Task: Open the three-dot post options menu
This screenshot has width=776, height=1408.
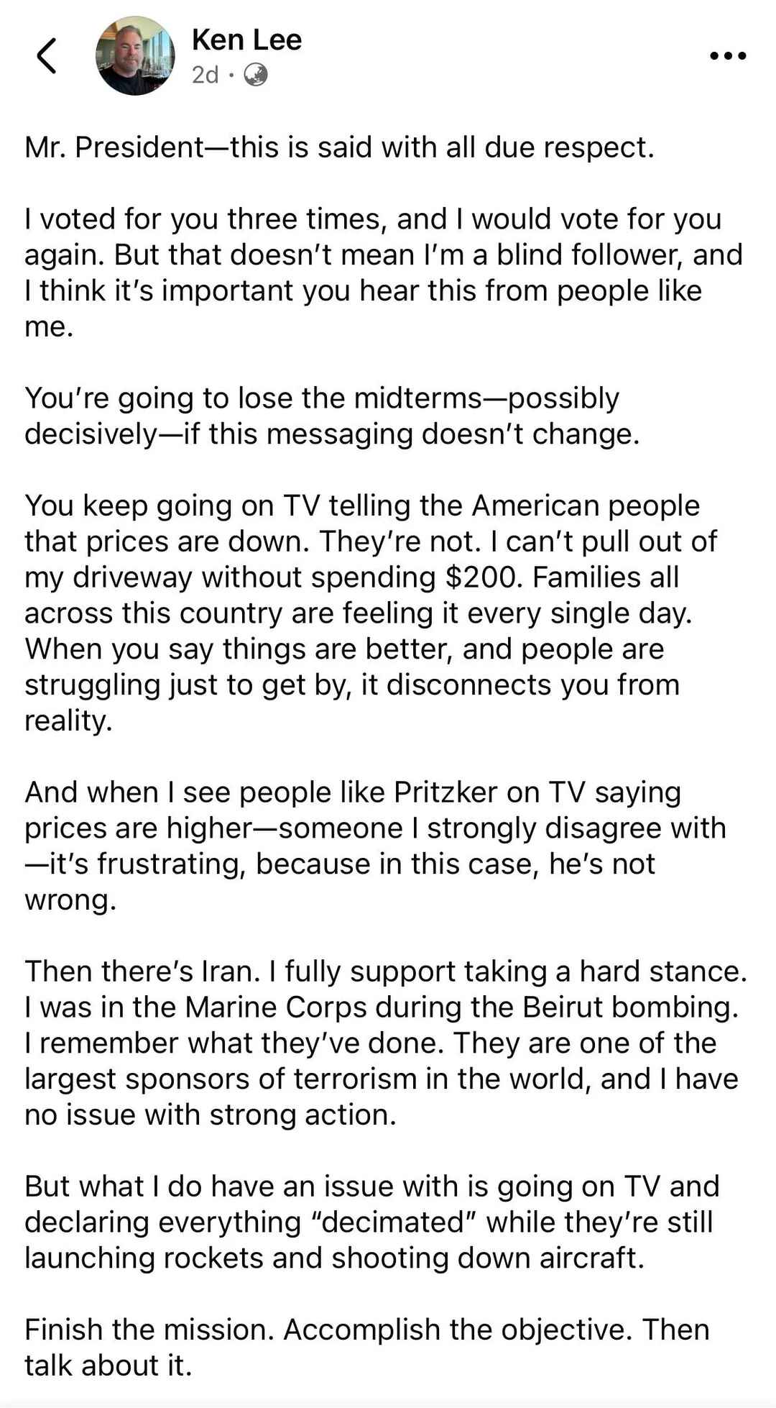Action: click(x=728, y=56)
